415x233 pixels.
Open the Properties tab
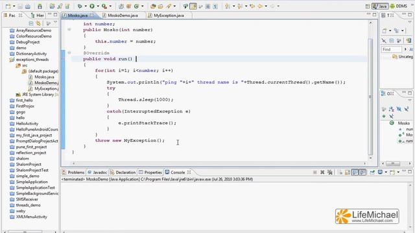[x=150, y=172]
